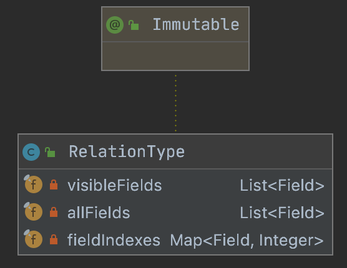The height and width of the screenshot is (268, 347).
Task: Click the allFields List<Field> type
Action: click(282, 213)
